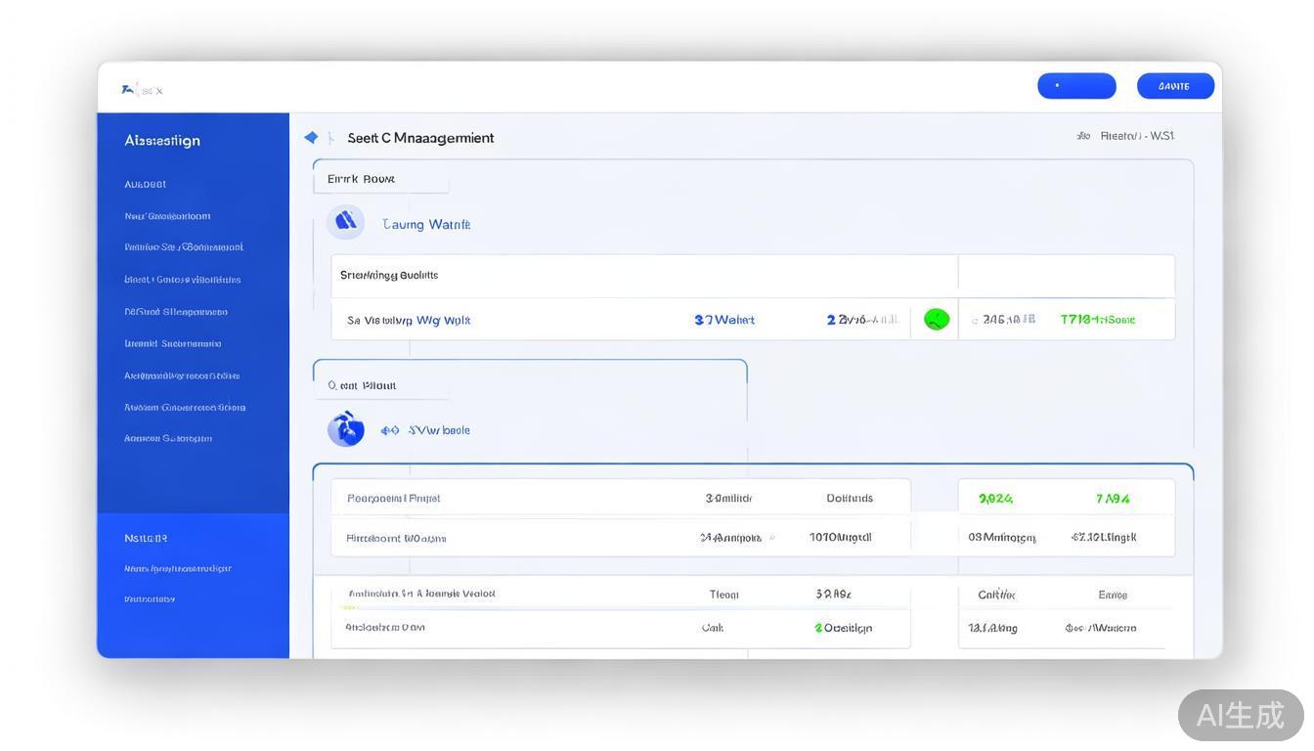Open the Auooeat sidebar menu item

[x=145, y=184]
